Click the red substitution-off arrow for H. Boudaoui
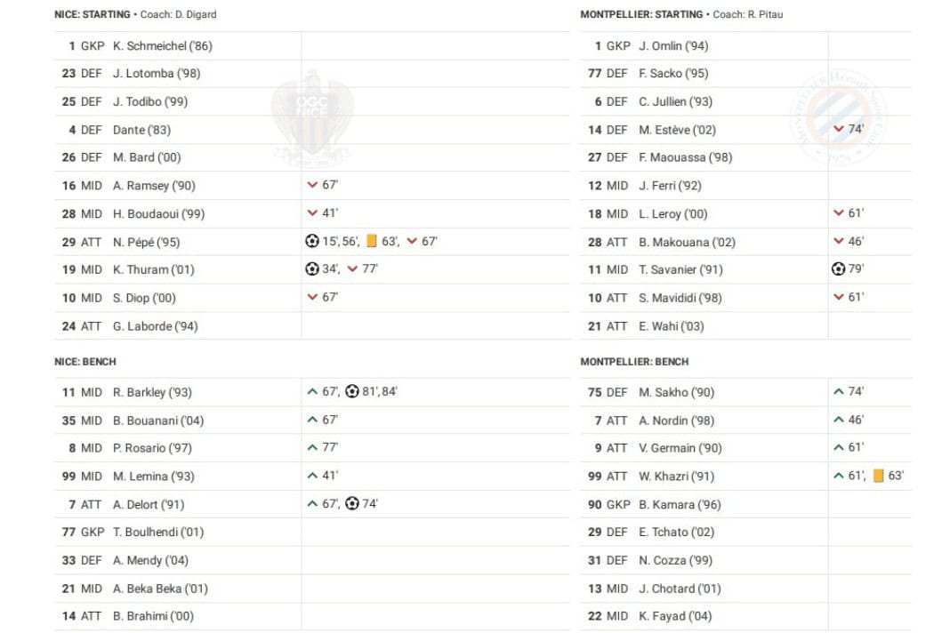The image size is (950, 633). pos(312,213)
